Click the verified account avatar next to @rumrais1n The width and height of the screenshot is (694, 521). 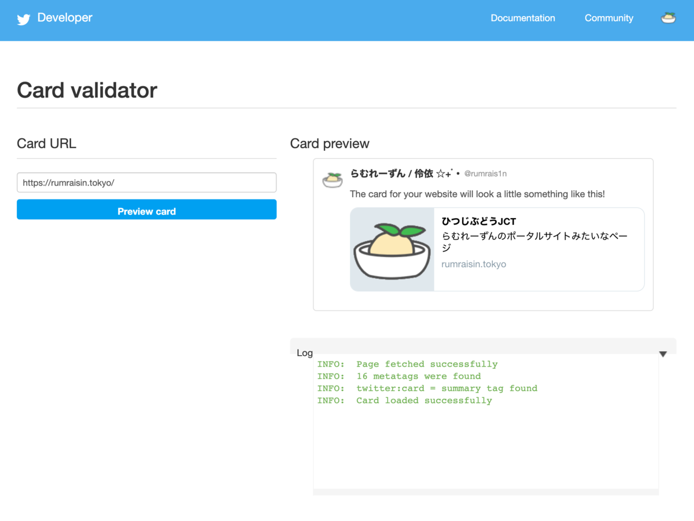point(333,179)
